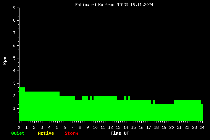
Task: Click the hour 21 tick label
Action: [179, 127]
